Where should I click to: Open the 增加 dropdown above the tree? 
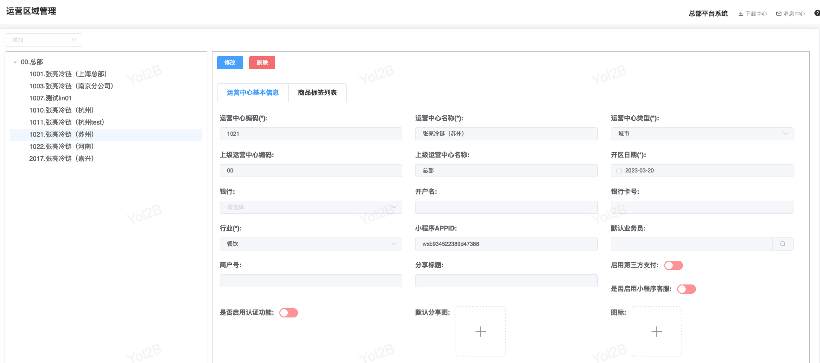(43, 40)
